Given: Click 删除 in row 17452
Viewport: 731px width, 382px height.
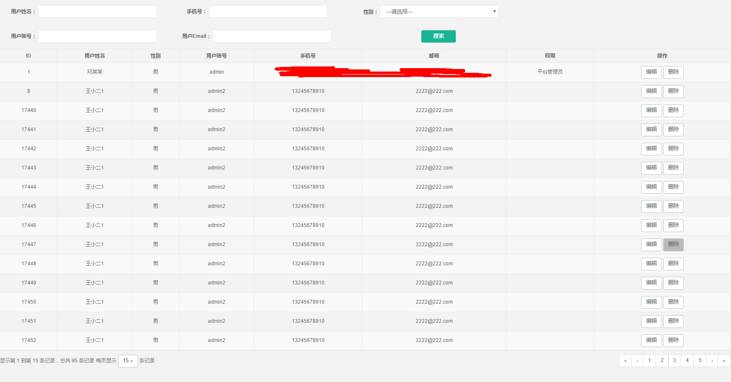Looking at the screenshot, I should [x=673, y=340].
